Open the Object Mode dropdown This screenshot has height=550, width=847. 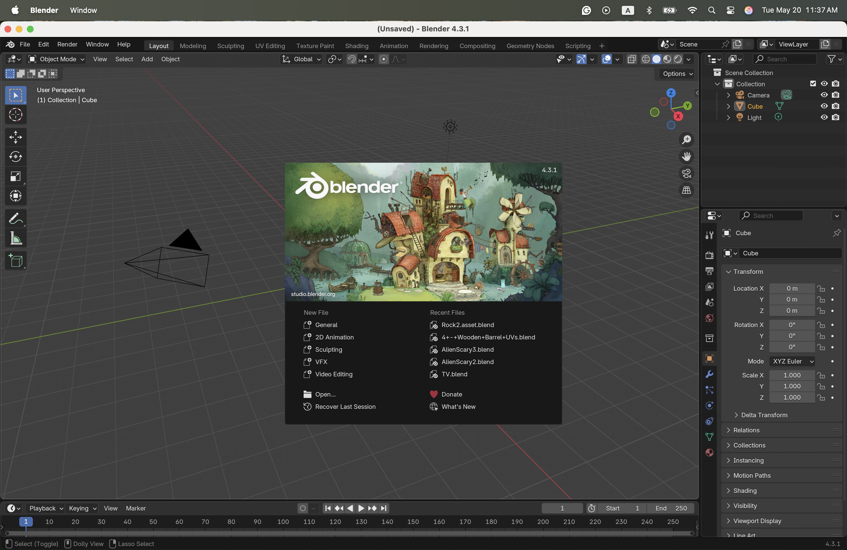click(x=57, y=59)
